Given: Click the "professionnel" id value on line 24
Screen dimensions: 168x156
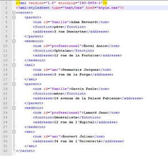Looking at the screenshot, I should click(x=66, y=113).
